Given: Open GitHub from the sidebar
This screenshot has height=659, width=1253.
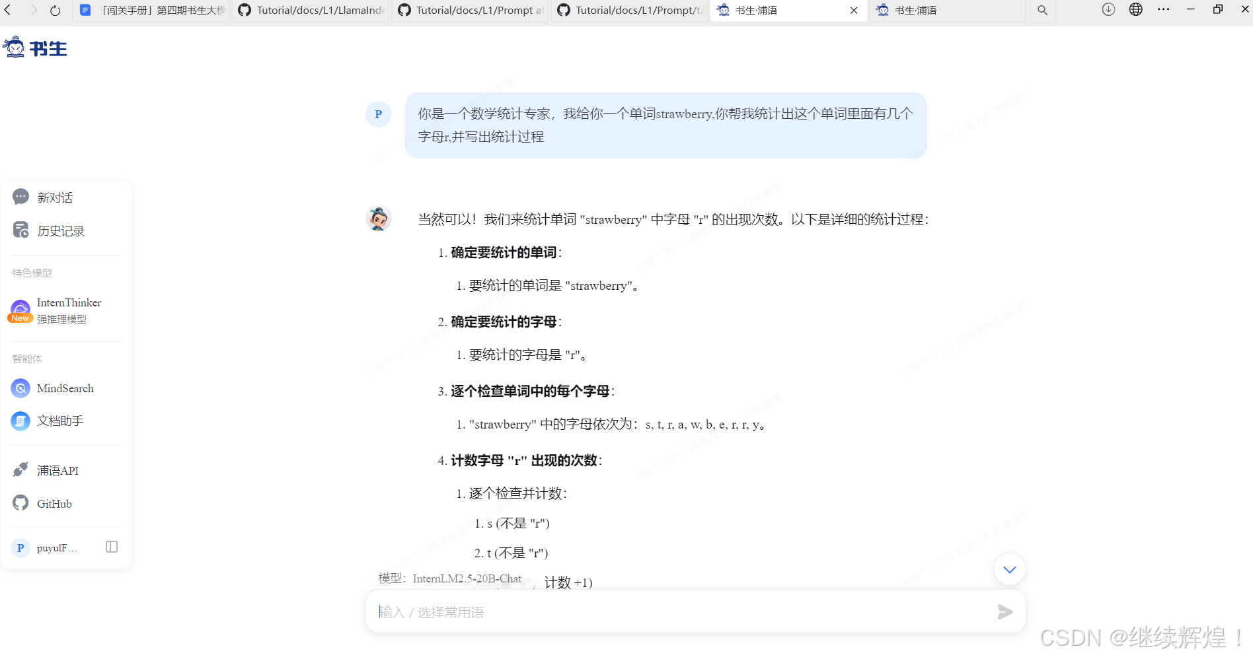Looking at the screenshot, I should coord(54,503).
